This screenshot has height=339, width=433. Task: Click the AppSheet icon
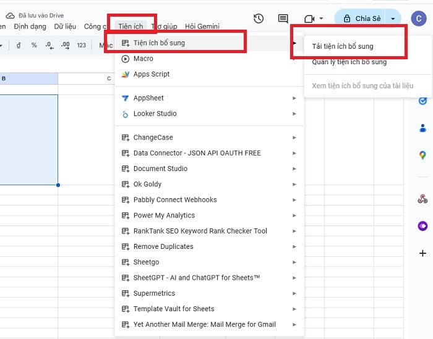click(x=126, y=98)
